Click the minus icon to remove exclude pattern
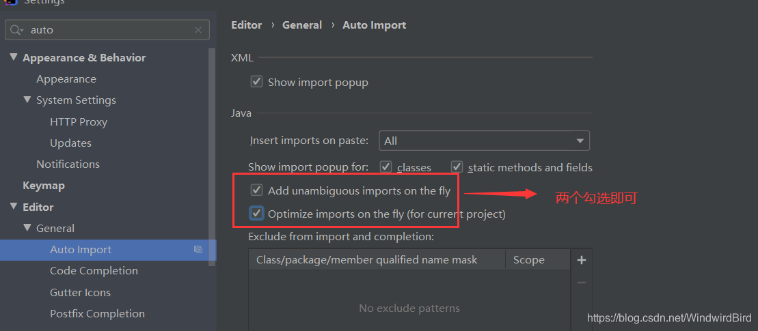Screen dimensions: 758x331 582,283
